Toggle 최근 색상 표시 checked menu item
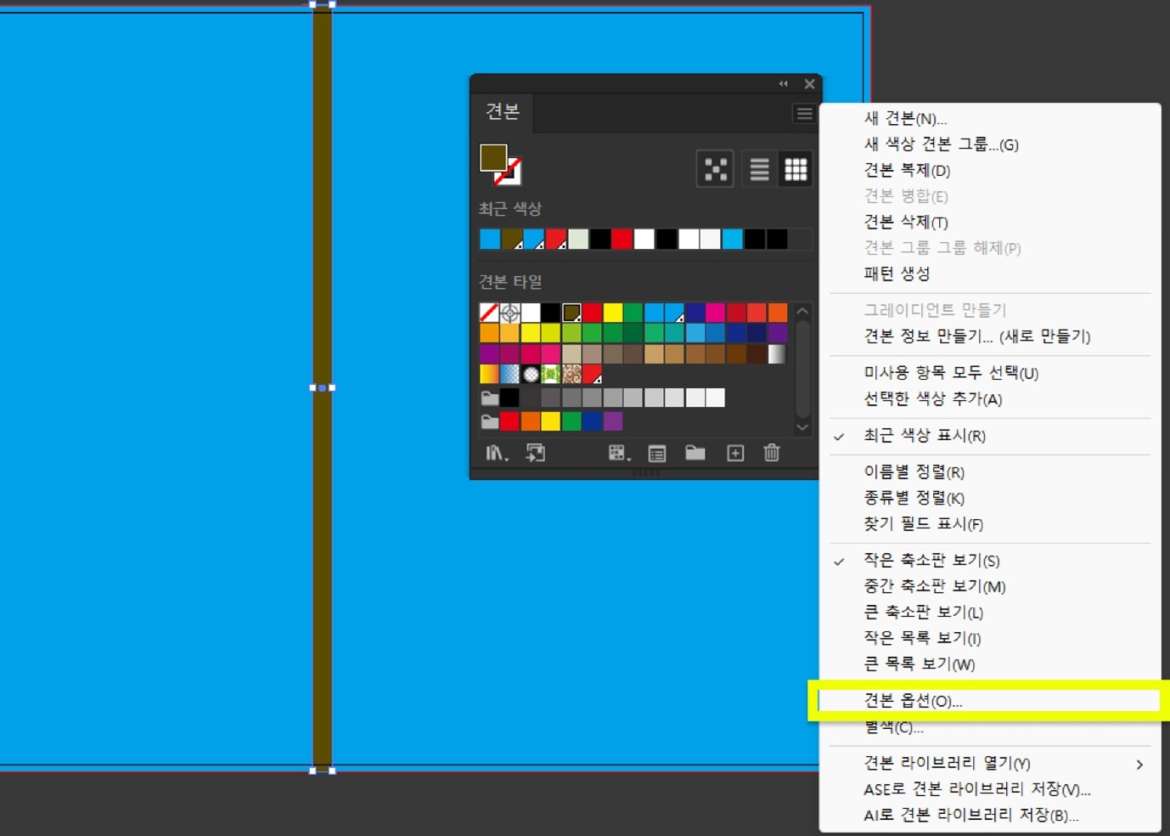 [924, 436]
